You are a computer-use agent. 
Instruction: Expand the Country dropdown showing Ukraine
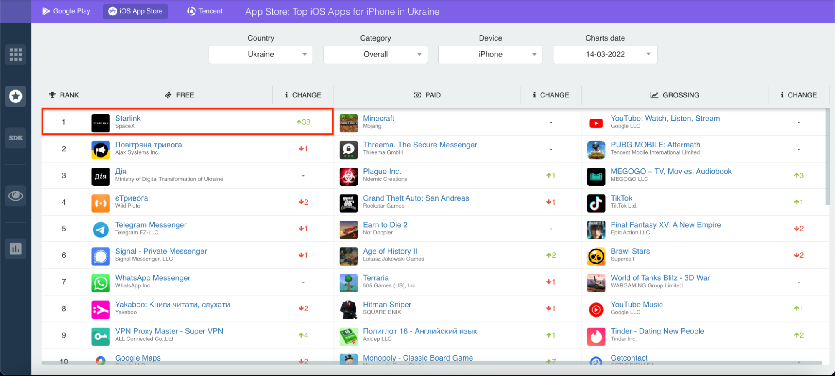tap(261, 54)
